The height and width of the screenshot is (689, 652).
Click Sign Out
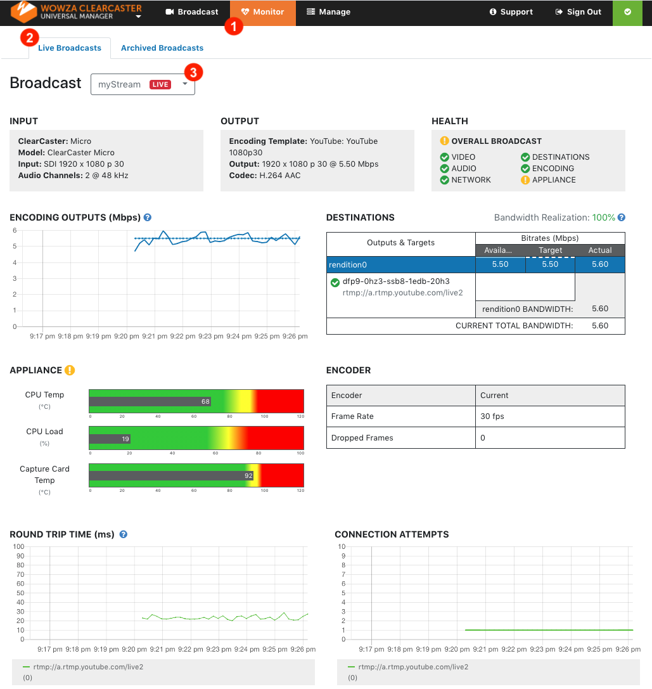coord(578,12)
